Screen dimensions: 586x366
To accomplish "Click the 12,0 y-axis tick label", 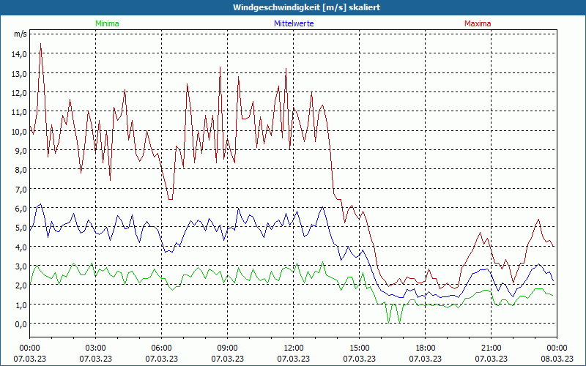I will [x=18, y=92].
